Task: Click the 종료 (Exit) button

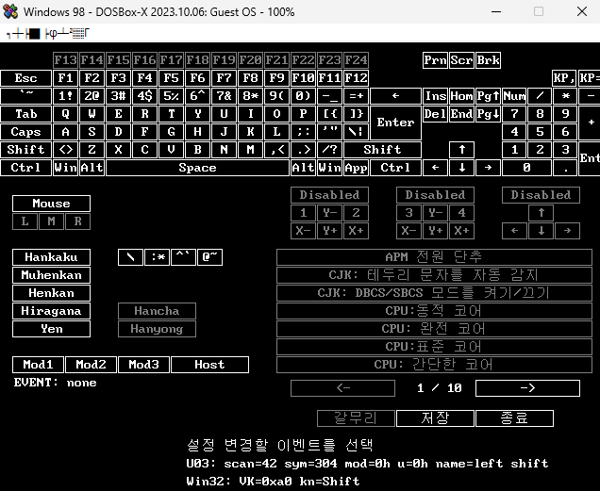Action: (514, 418)
